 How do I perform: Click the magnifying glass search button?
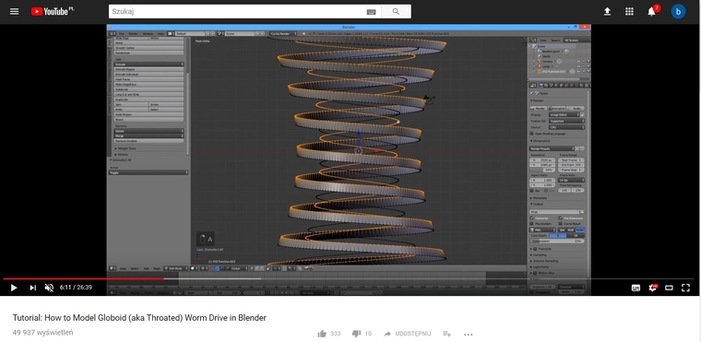click(396, 12)
